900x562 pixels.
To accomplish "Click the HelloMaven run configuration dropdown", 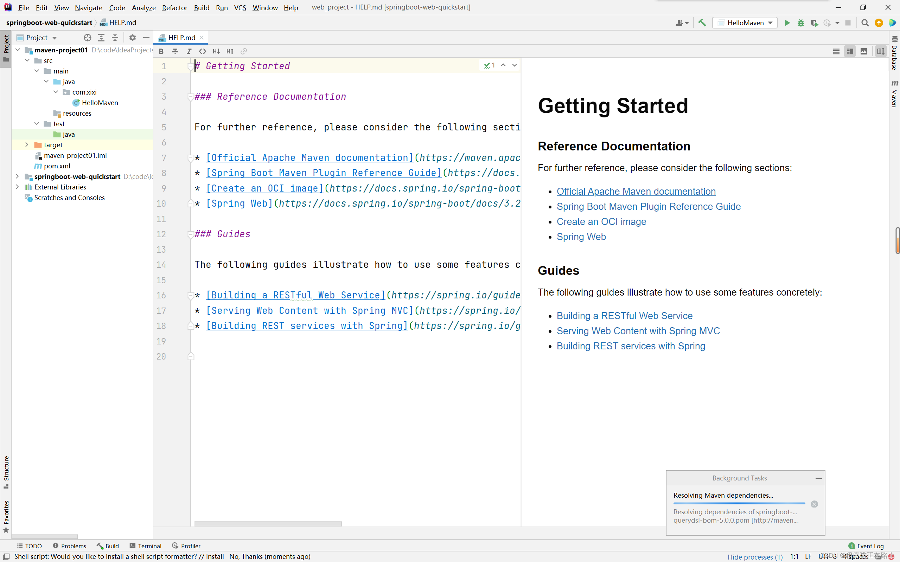I will (745, 22).
